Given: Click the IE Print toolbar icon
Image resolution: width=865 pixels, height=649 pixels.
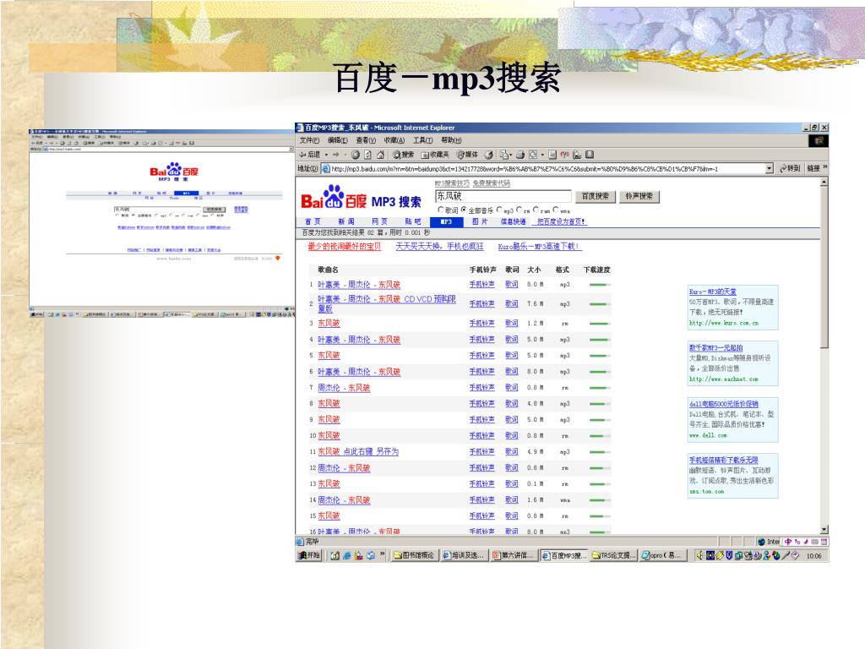Looking at the screenshot, I should pos(520,155).
